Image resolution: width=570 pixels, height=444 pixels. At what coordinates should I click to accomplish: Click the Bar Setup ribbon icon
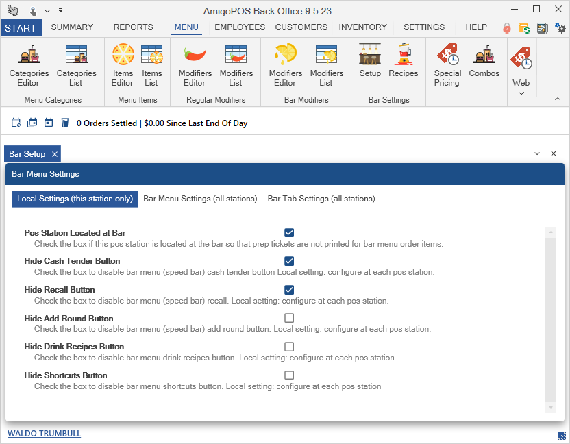coord(370,62)
